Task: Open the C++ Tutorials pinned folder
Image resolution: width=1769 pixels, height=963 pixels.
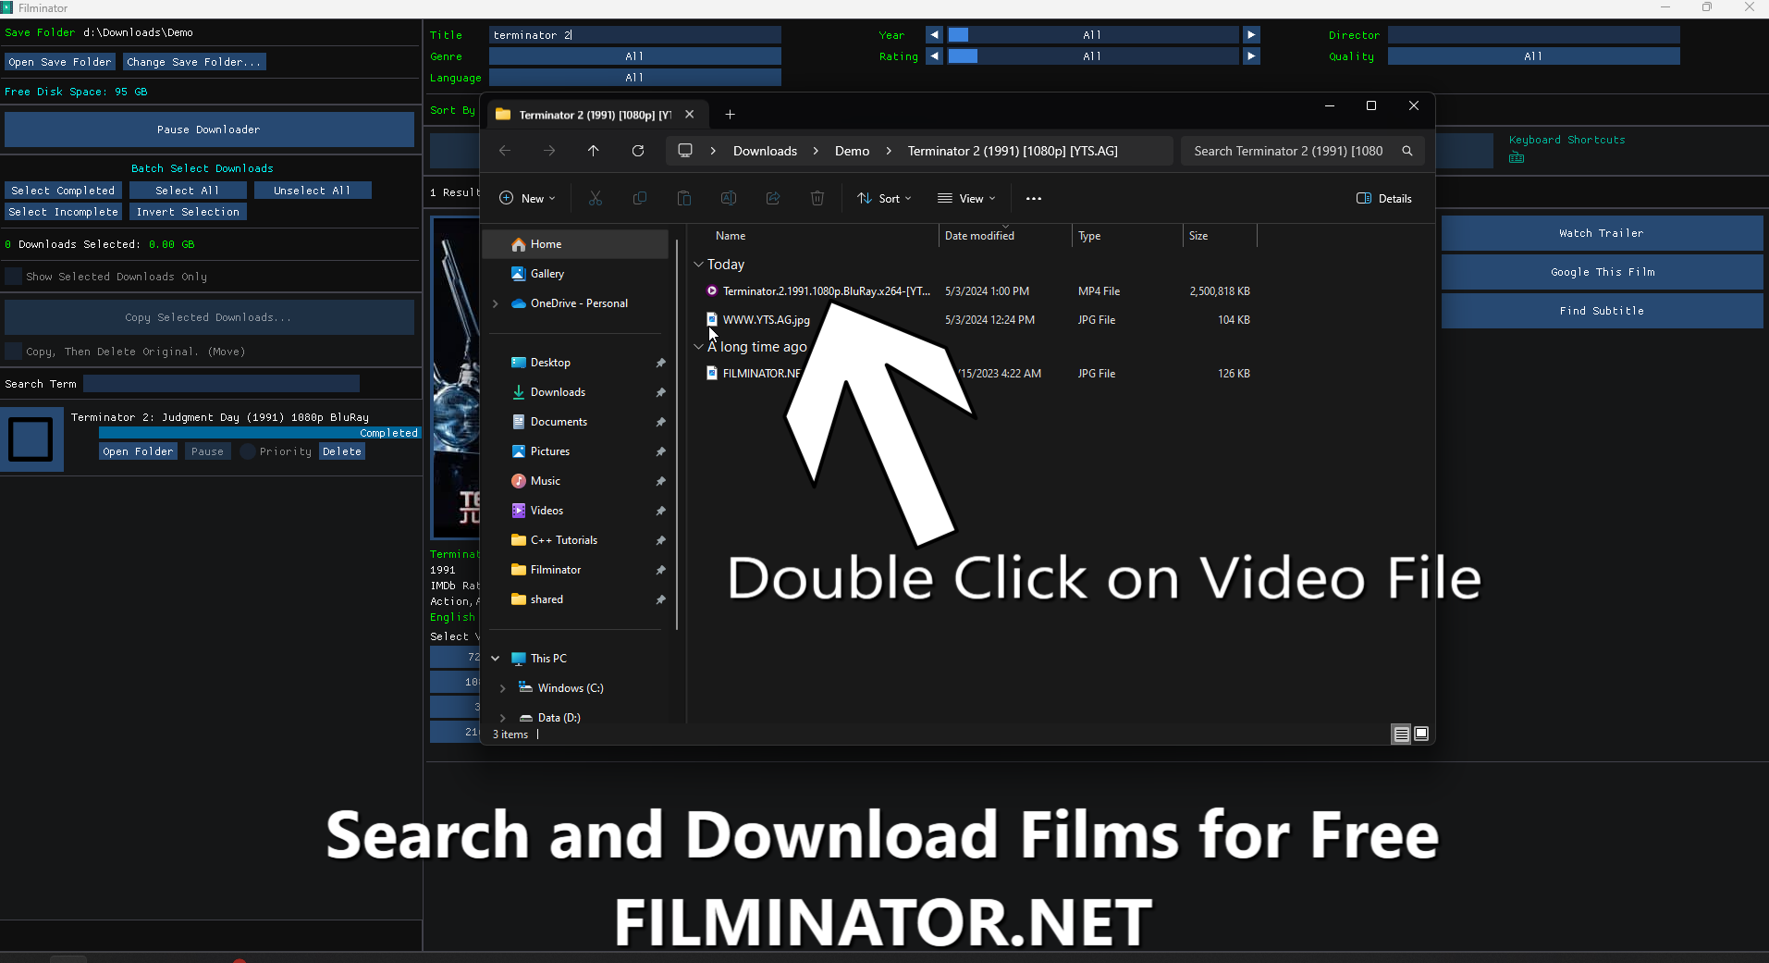Action: [563, 540]
